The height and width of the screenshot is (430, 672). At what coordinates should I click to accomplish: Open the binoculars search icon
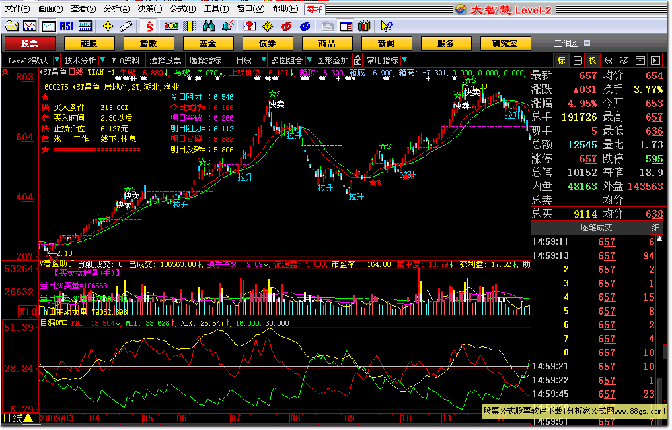(209, 26)
